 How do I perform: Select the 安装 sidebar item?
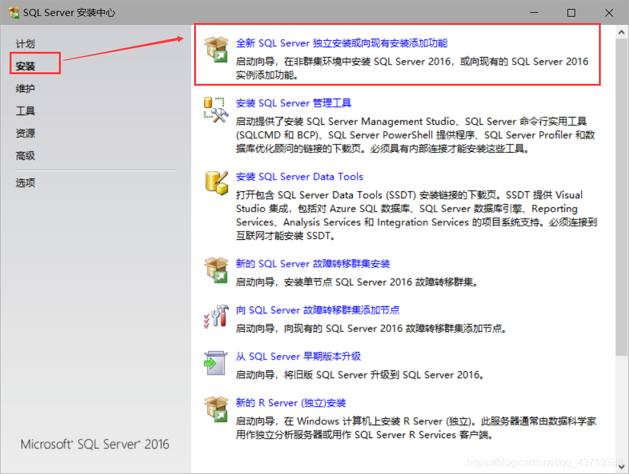[x=25, y=66]
